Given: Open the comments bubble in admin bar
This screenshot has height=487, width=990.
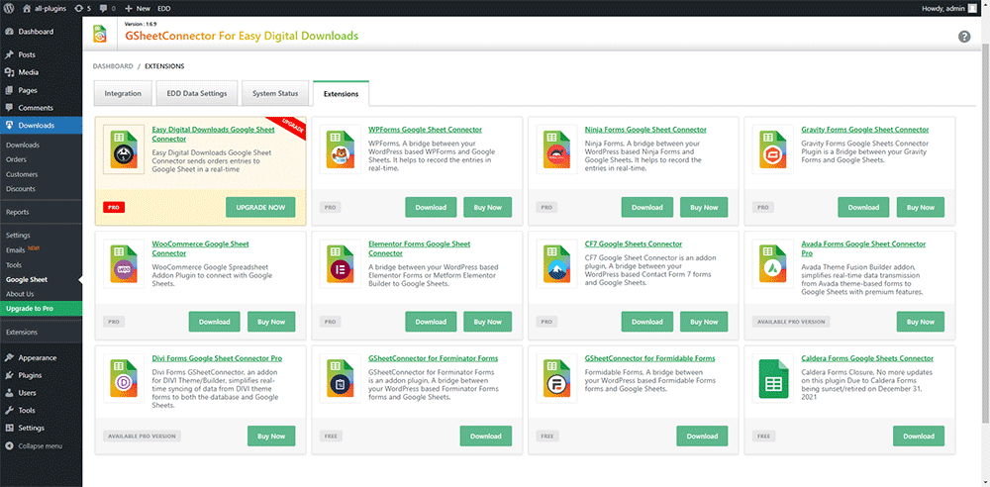Looking at the screenshot, I should click(104, 9).
